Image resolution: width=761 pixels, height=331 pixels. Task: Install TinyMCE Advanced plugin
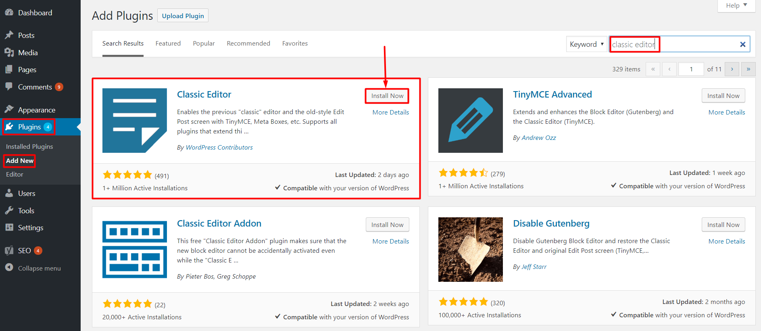tap(723, 96)
